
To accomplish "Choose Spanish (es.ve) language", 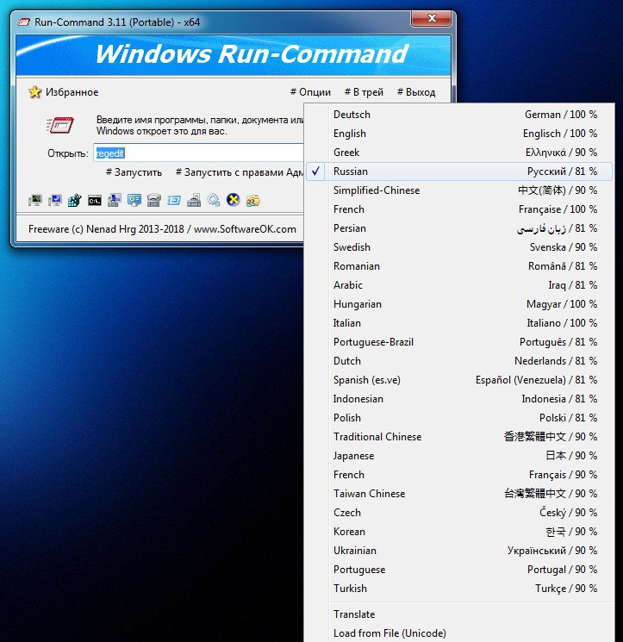I will [x=459, y=380].
